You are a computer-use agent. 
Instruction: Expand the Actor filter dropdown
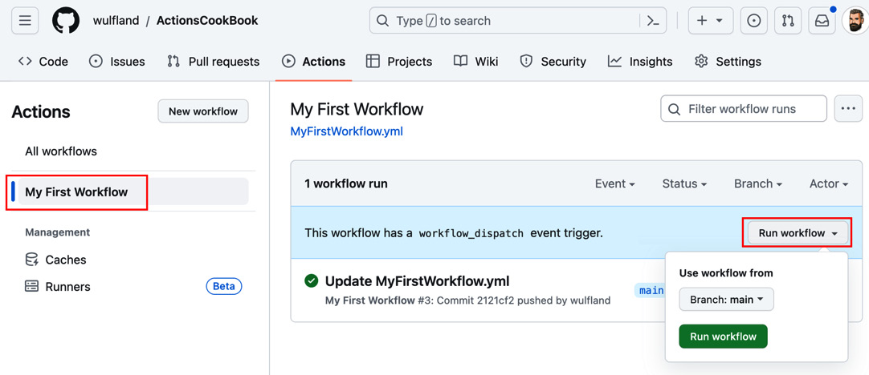click(x=829, y=183)
